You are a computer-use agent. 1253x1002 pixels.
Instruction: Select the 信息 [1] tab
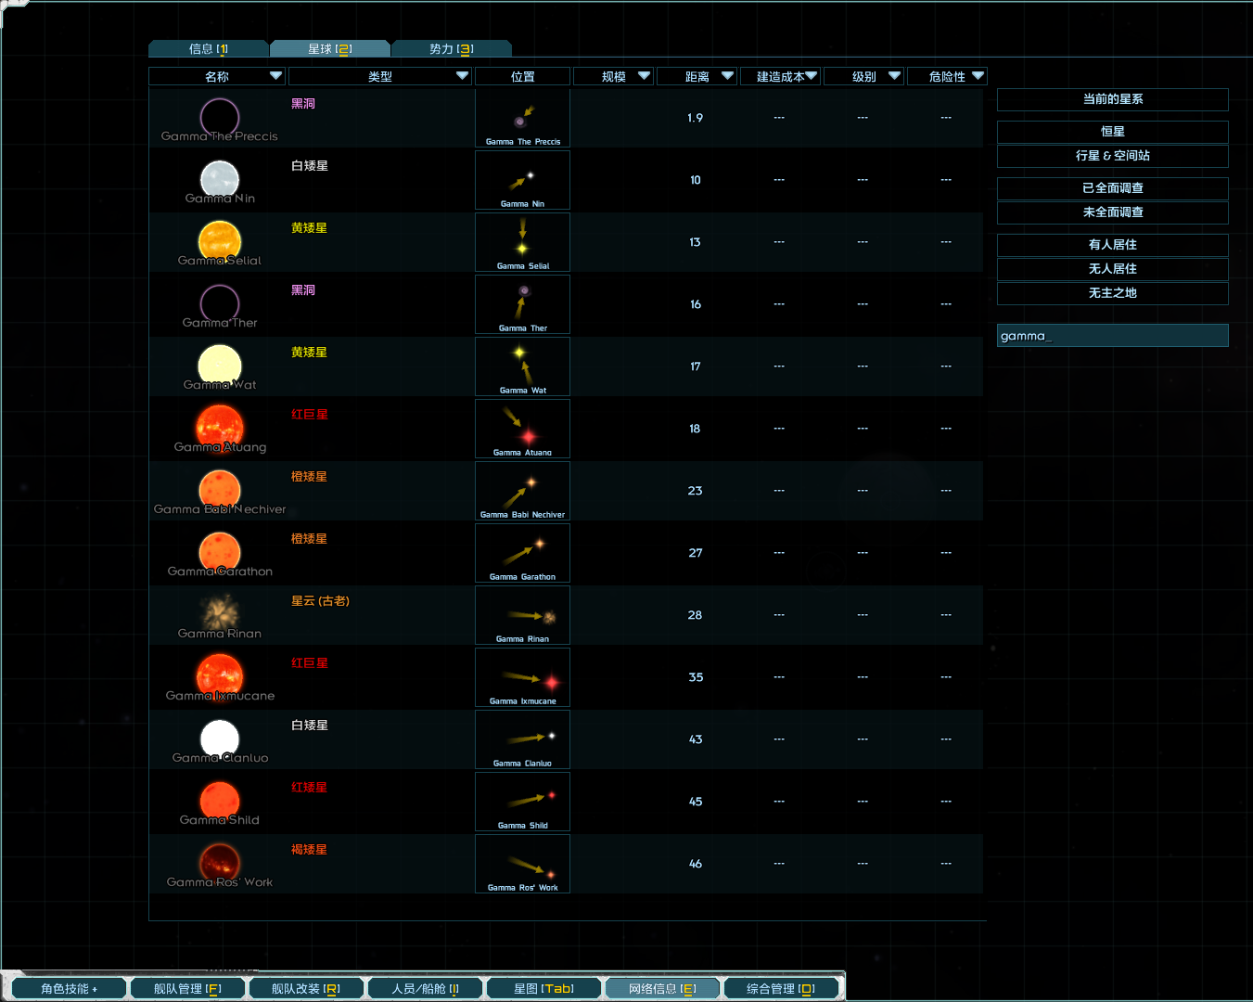209,48
